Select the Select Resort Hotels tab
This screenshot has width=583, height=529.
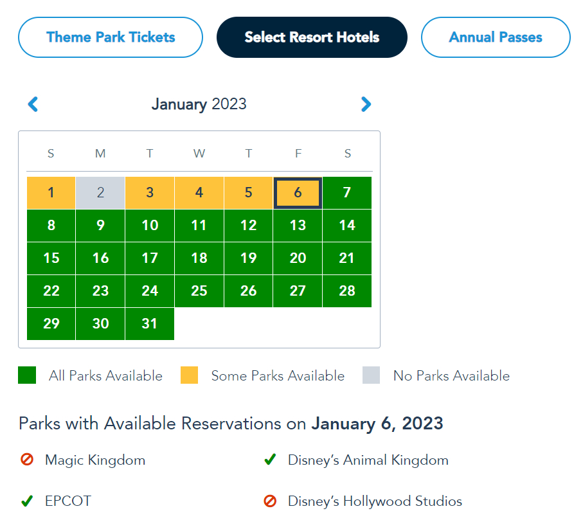point(312,37)
